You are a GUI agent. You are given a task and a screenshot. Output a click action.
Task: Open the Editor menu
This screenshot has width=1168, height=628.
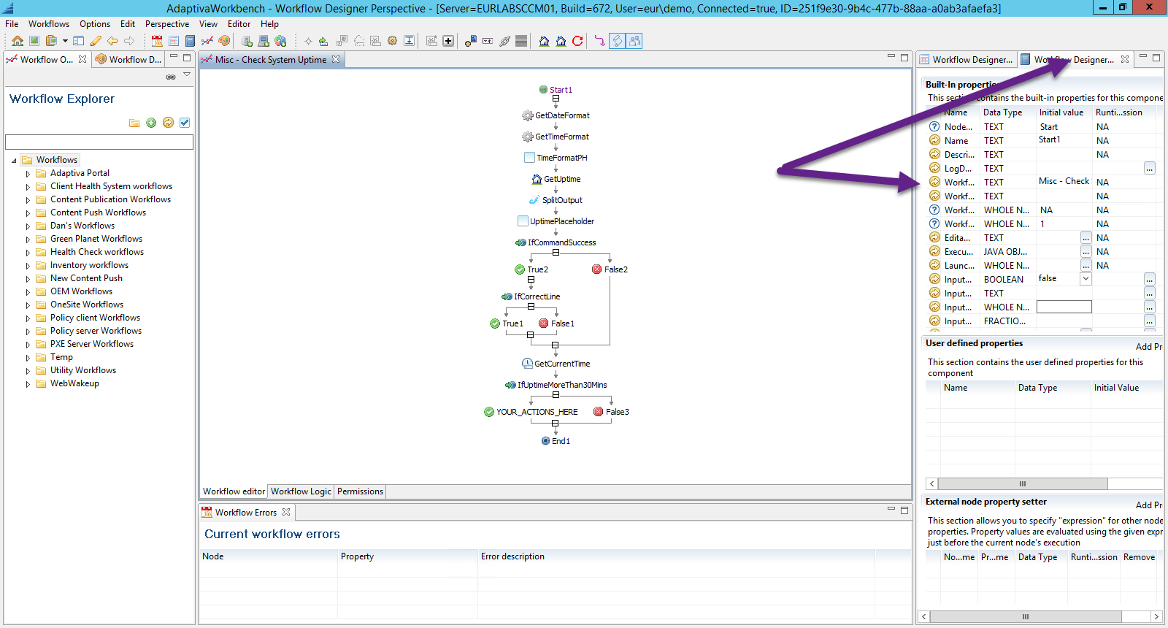(239, 24)
